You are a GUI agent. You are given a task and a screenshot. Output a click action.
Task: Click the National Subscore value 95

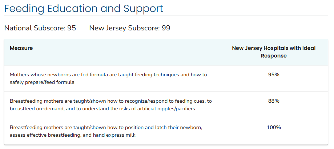pos(72,28)
